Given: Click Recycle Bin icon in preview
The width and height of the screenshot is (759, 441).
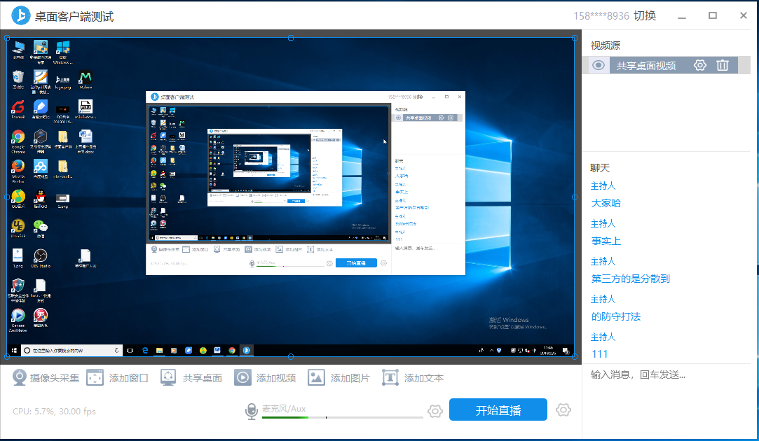Looking at the screenshot, I should pos(18,80).
